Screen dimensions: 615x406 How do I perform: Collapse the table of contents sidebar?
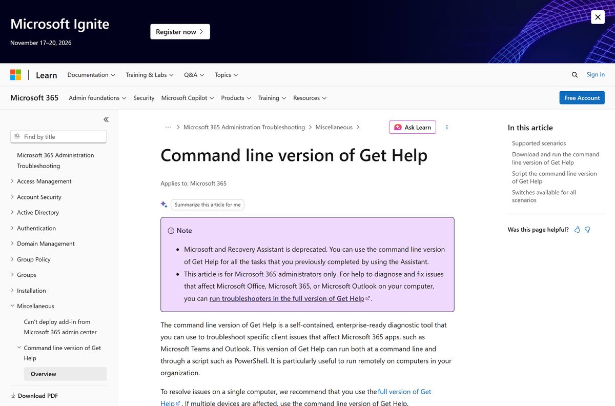pos(106,119)
